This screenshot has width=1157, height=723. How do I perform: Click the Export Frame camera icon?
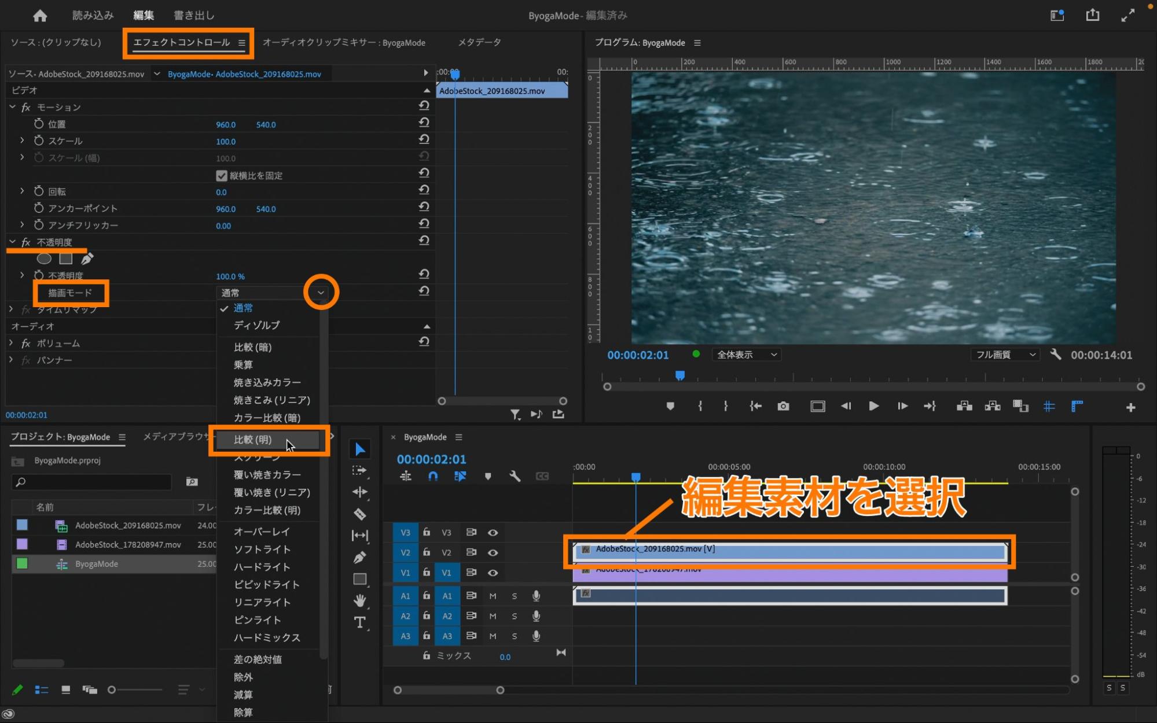(x=783, y=407)
